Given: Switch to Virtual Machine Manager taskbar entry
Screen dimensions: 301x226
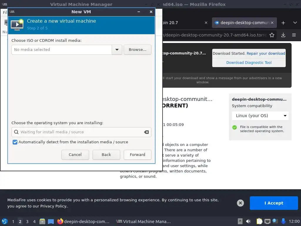Looking at the screenshot, I should pos(143,221).
